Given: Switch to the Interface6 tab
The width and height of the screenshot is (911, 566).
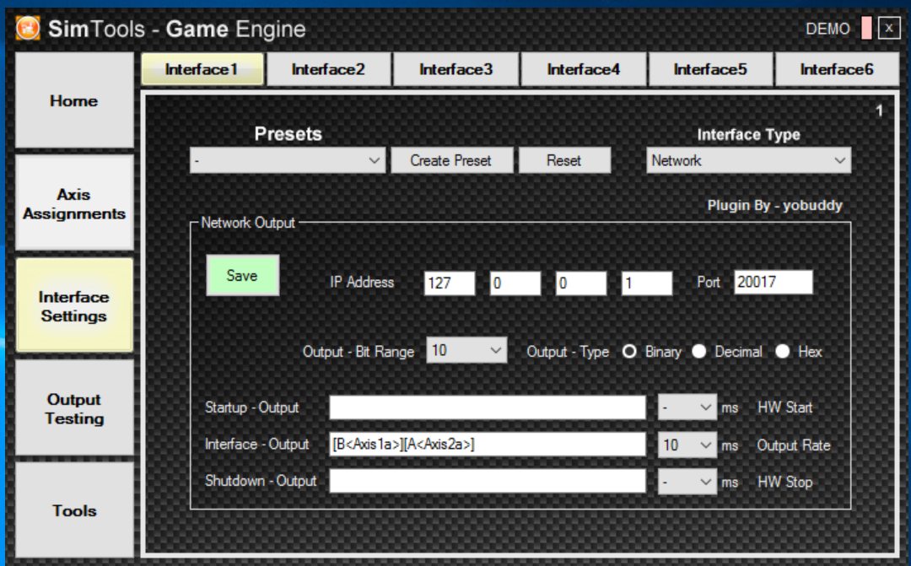Looking at the screenshot, I should 838,69.
